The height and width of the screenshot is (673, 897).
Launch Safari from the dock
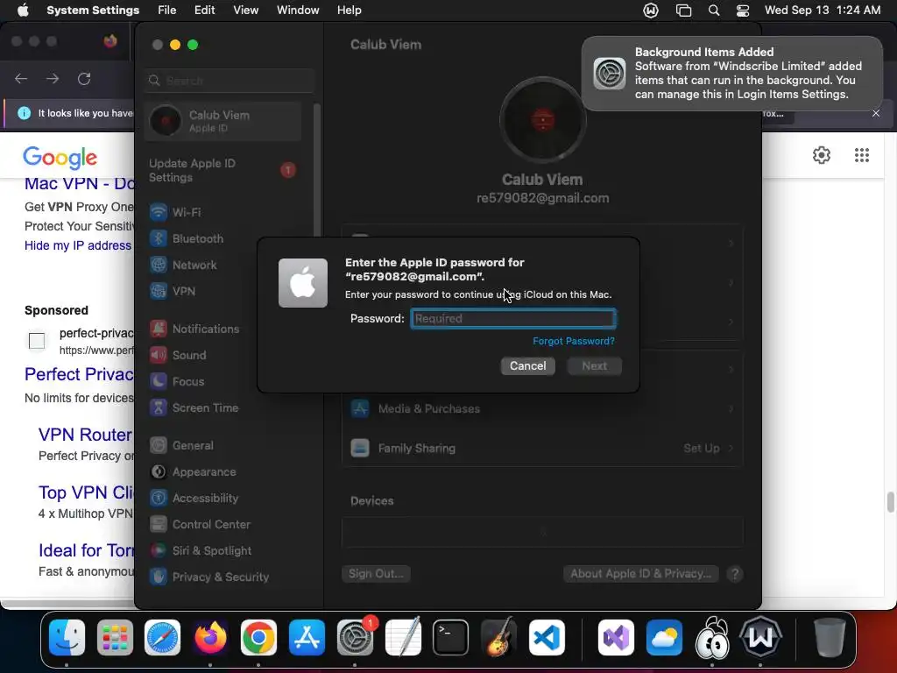[x=162, y=637]
